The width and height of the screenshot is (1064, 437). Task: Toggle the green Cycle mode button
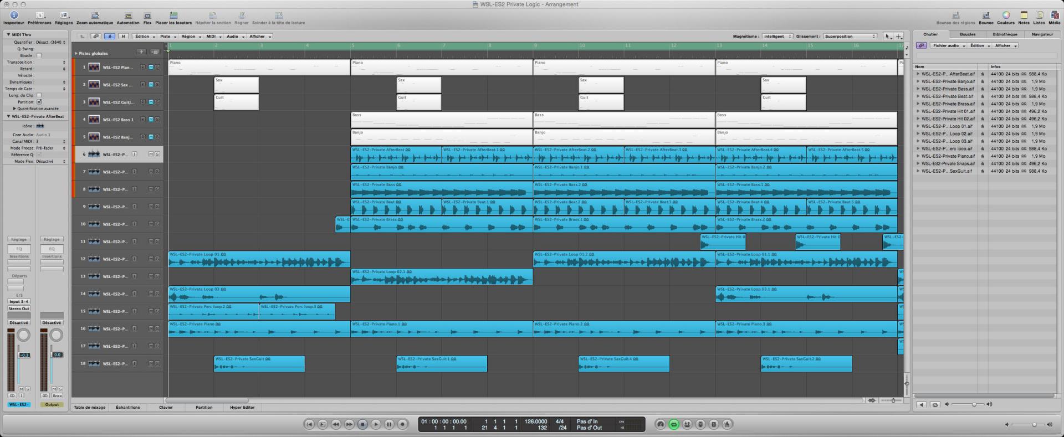tap(674, 424)
